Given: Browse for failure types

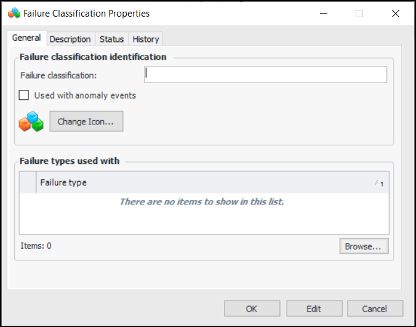Looking at the screenshot, I should [363, 246].
